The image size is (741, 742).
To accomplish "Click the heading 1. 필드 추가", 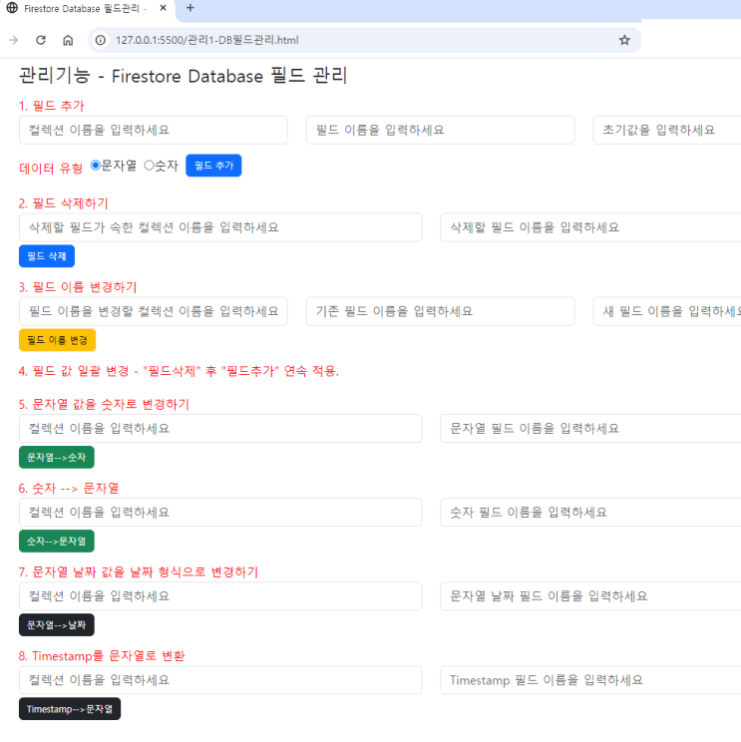I will (x=52, y=106).
